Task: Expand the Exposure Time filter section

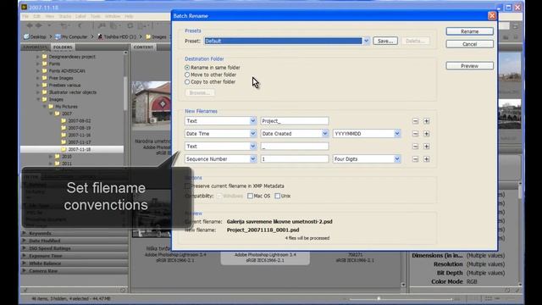Action: (25, 256)
